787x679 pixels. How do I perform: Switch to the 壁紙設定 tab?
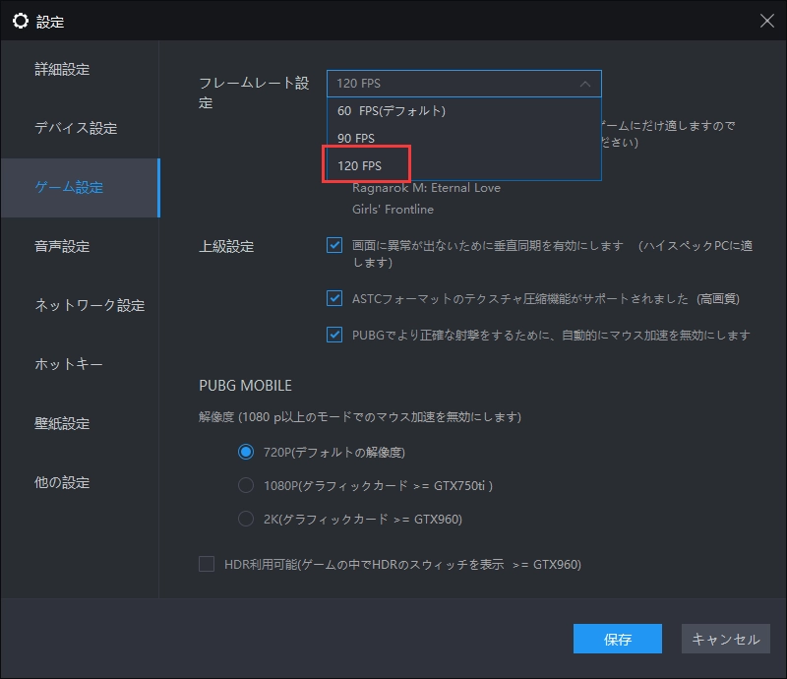coord(81,423)
